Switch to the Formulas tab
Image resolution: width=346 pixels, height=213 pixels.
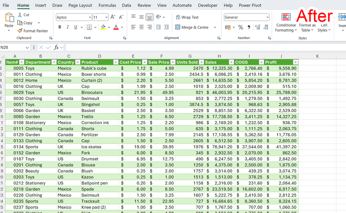107,5
